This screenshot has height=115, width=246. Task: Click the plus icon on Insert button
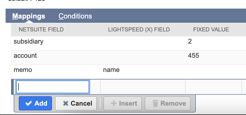coord(114,103)
